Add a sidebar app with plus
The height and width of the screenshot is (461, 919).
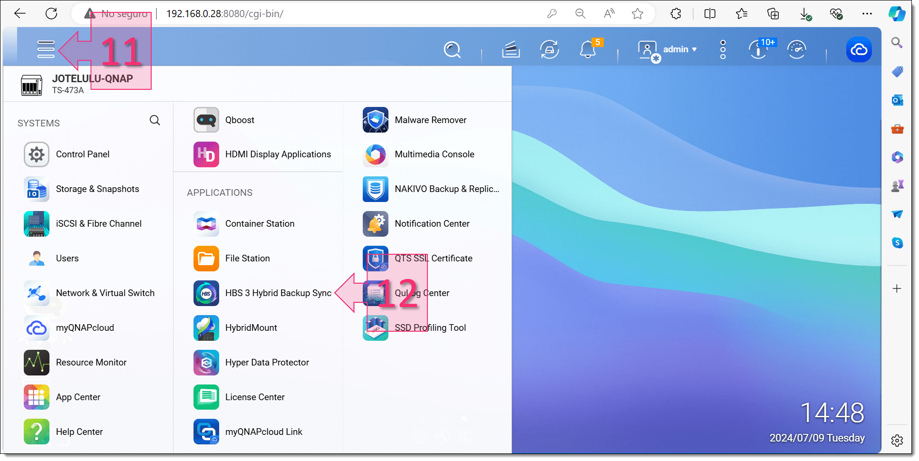pyautogui.click(x=897, y=288)
